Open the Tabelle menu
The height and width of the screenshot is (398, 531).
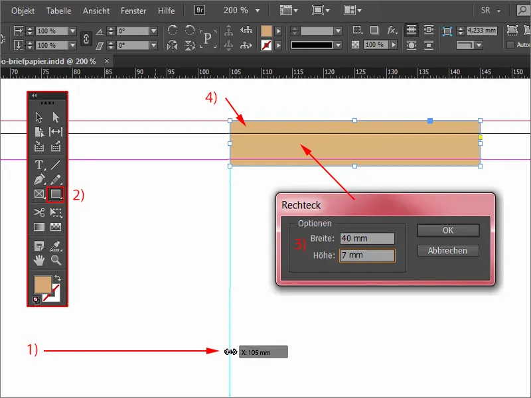[x=58, y=11]
